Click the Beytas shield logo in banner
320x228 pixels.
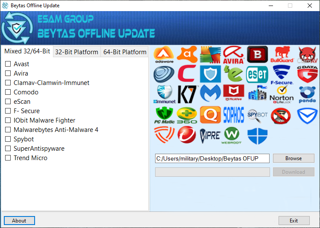17,28
